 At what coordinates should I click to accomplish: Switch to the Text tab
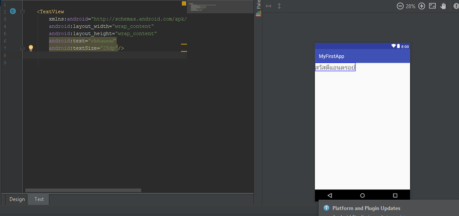click(39, 199)
